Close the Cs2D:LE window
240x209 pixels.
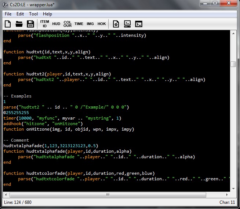229,3
